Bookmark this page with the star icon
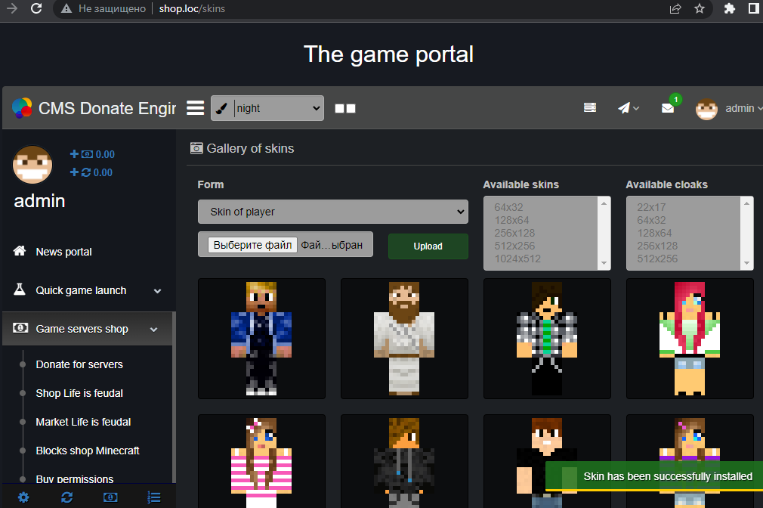 [700, 9]
